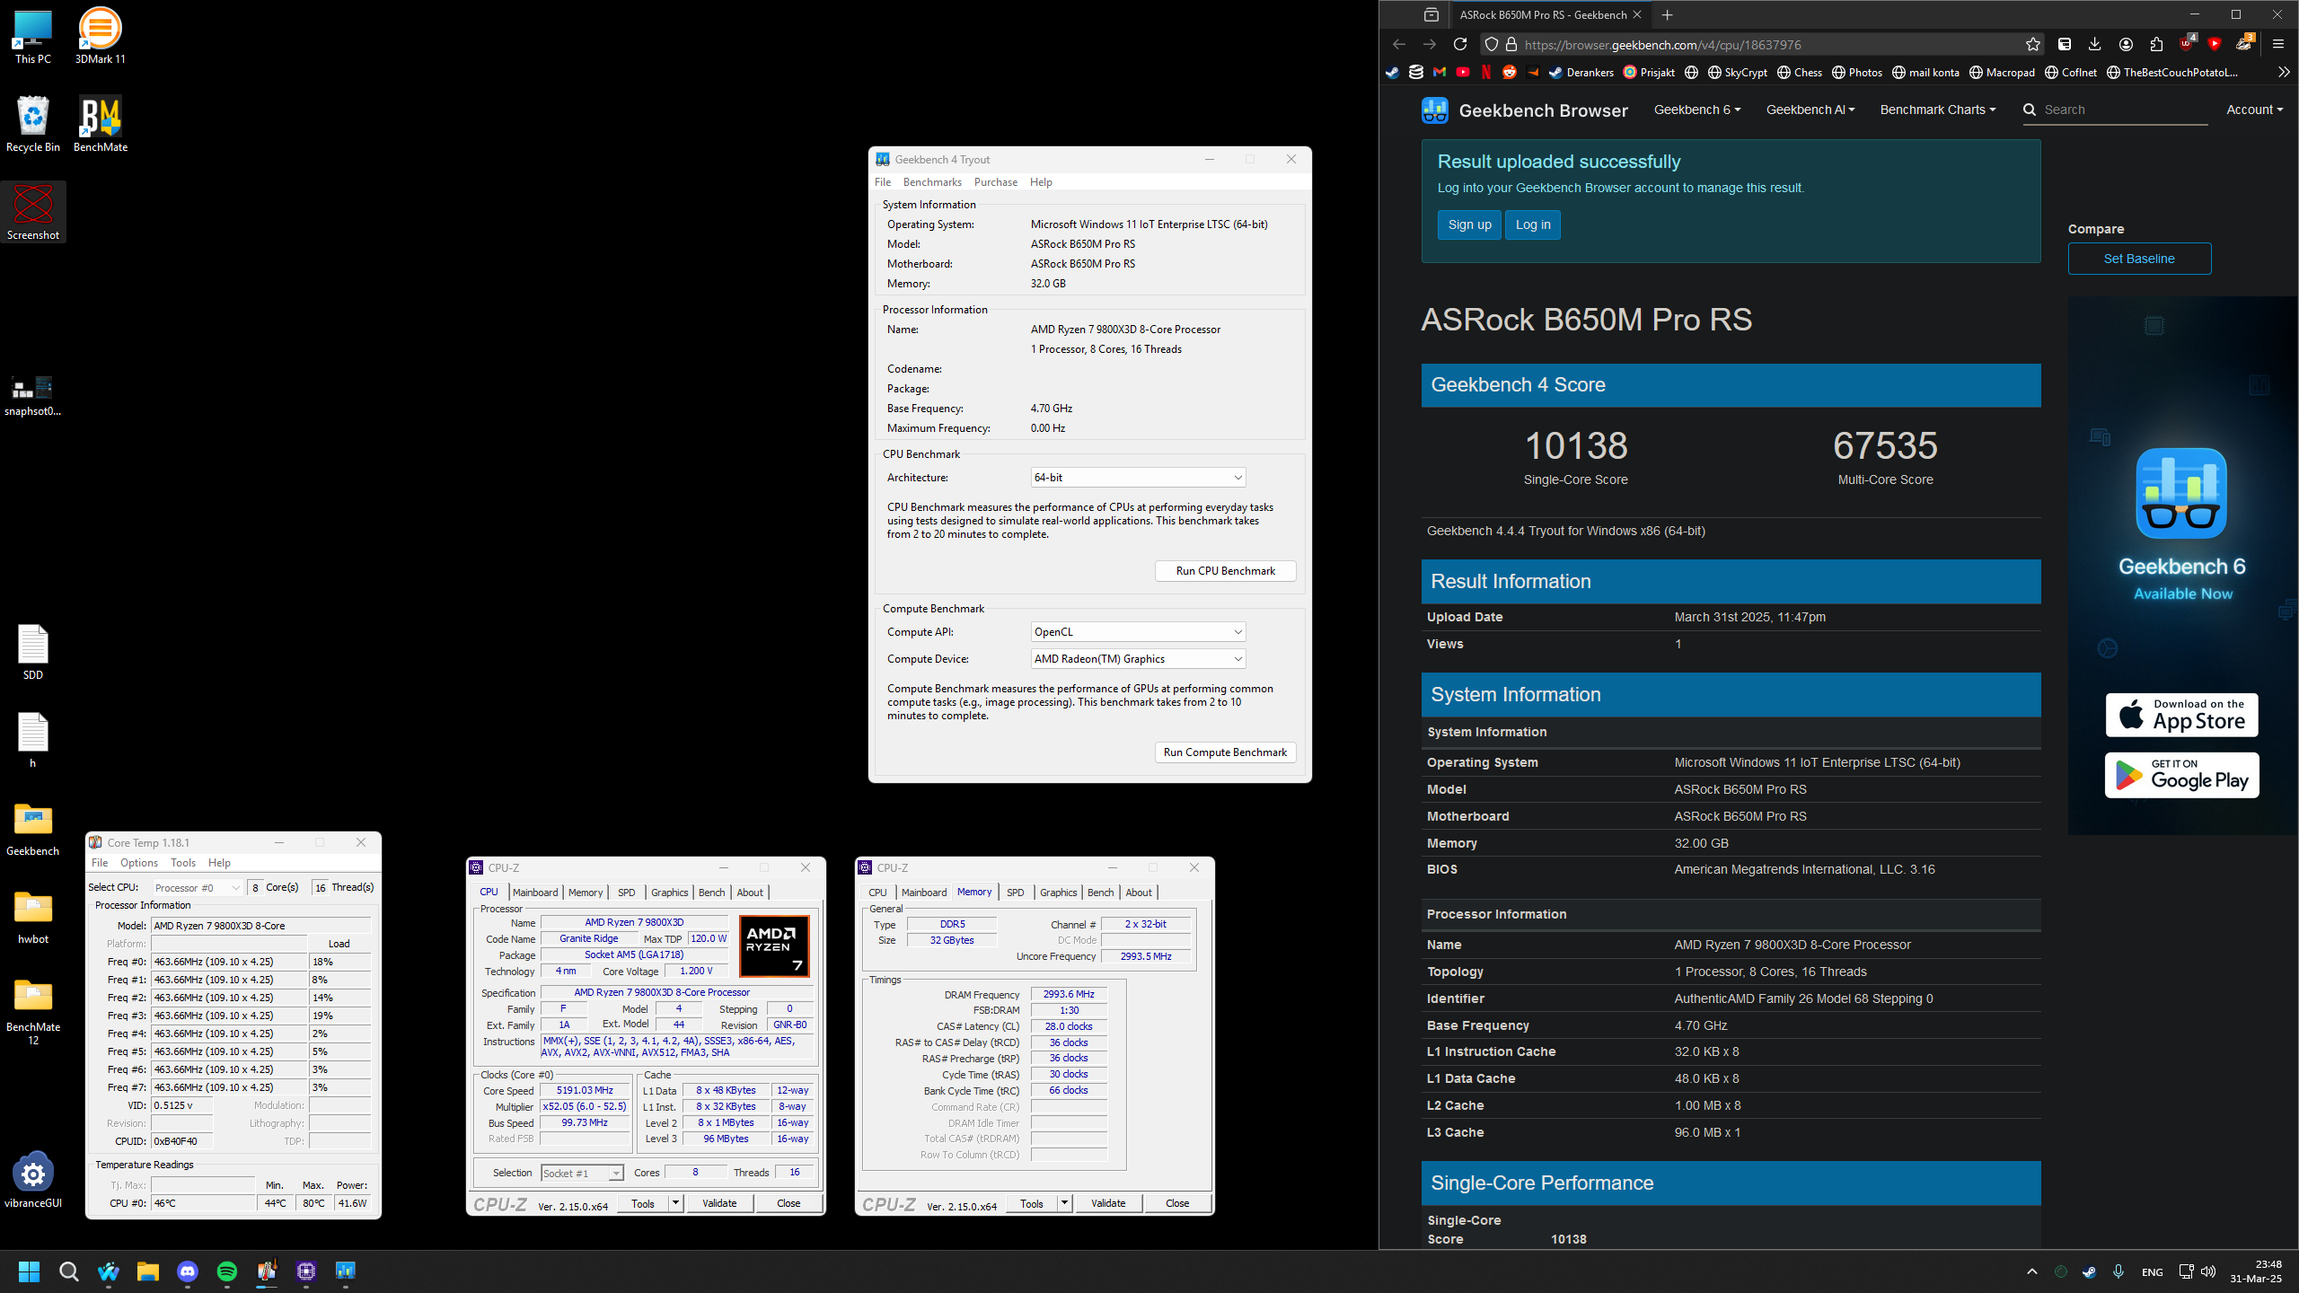
Task: Open the Netflix bookmark icon
Action: [x=1486, y=72]
